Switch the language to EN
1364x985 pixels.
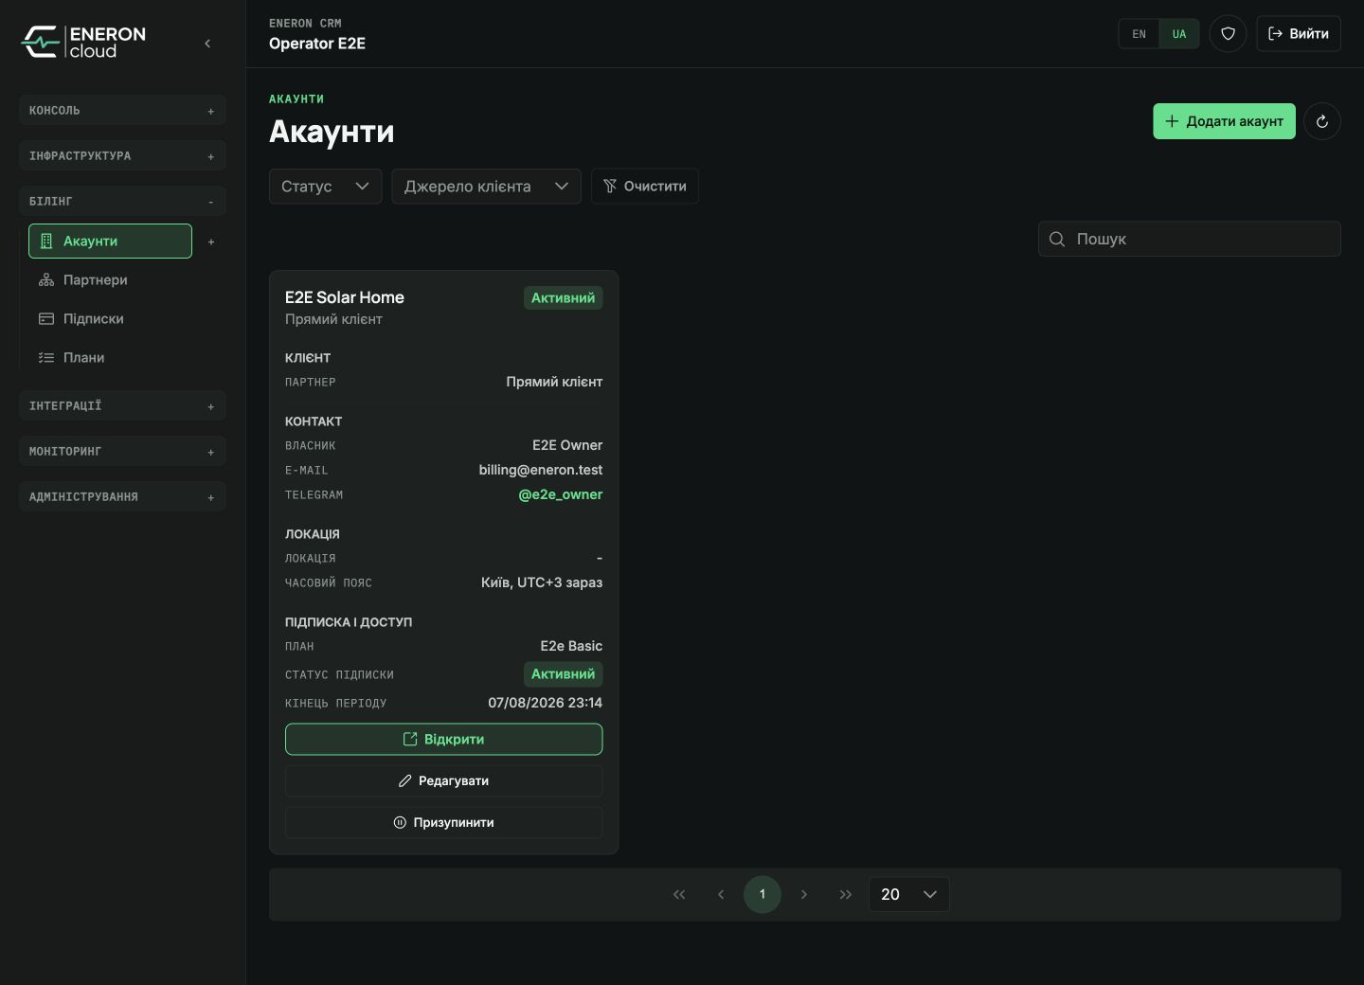coord(1139,34)
